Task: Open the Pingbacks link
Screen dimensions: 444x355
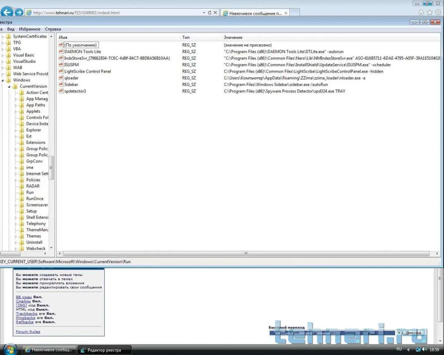Action: (25, 318)
